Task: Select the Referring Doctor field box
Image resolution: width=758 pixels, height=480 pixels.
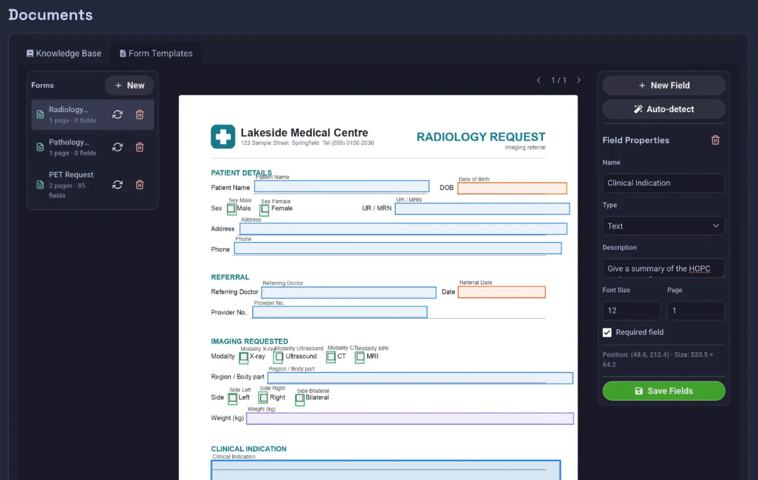Action: point(349,293)
